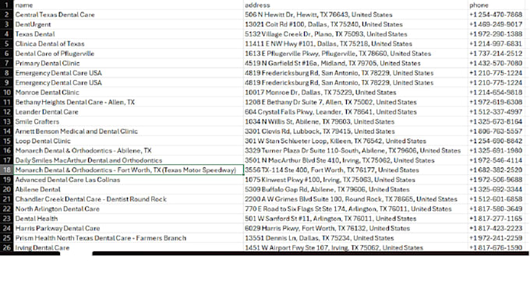Select the Leander Dental Care cell
530x298 pixels.
click(128, 112)
